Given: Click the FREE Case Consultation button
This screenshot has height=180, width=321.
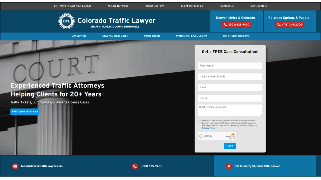Looking at the screenshot, I should pos(25,112).
